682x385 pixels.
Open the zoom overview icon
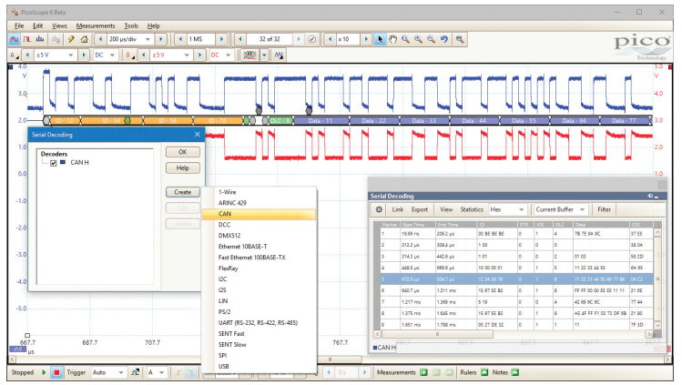(460, 39)
